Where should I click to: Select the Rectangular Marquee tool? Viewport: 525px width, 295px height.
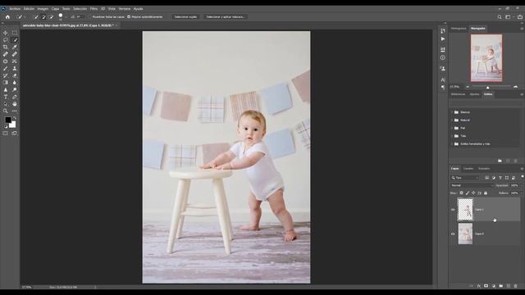(x=15, y=33)
